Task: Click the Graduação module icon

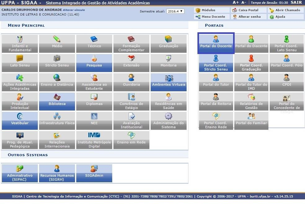Action: pos(169,39)
